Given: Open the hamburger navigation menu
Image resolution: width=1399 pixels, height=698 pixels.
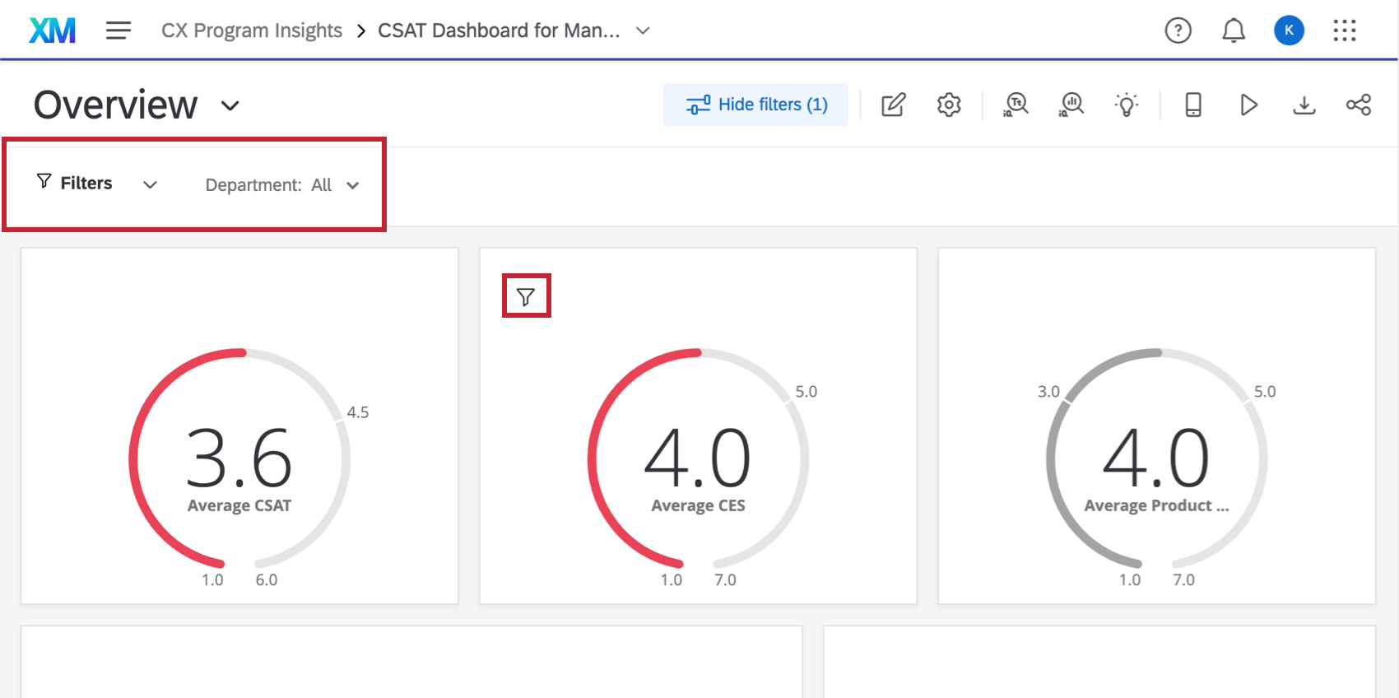Looking at the screenshot, I should pyautogui.click(x=119, y=30).
